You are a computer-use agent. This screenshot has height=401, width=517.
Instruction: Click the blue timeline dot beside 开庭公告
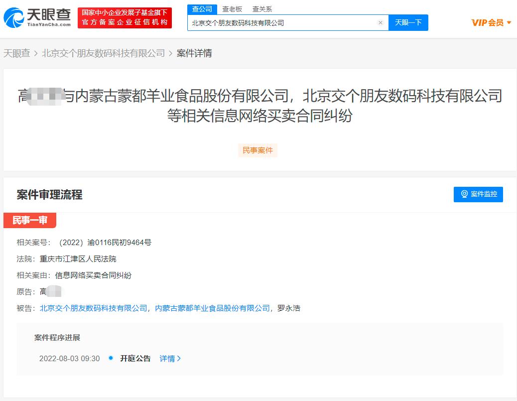111,358
